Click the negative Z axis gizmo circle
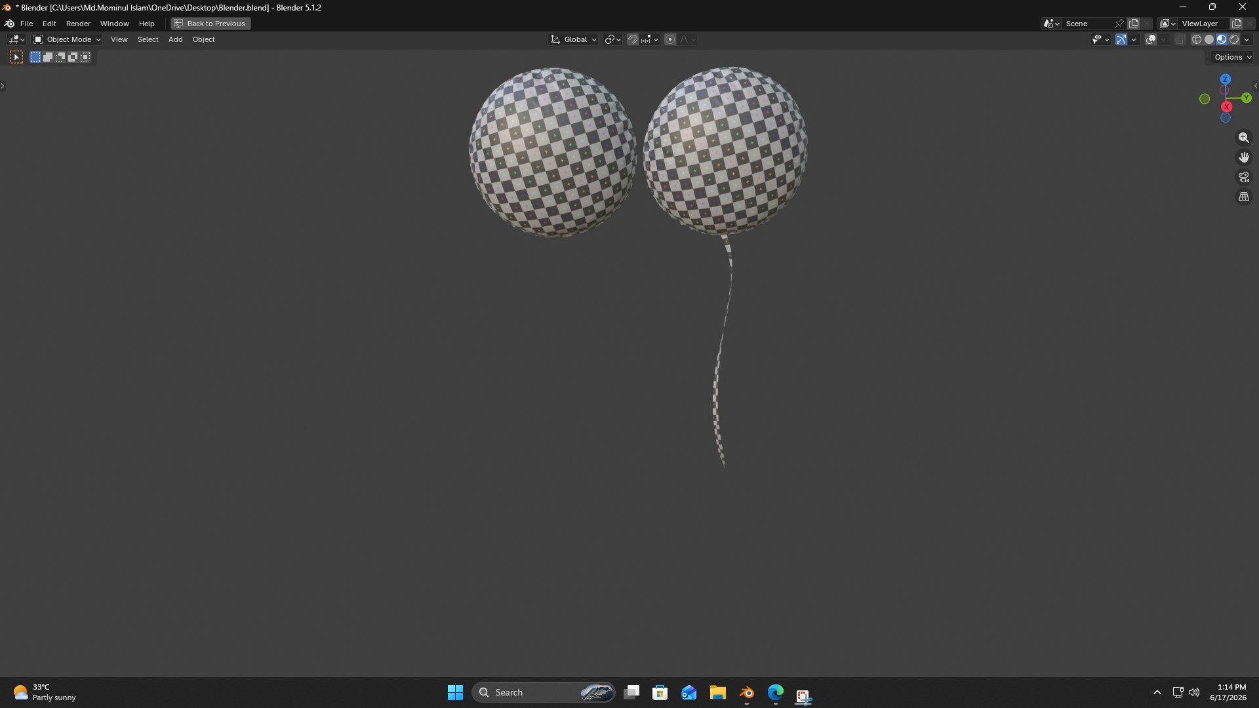 click(1225, 118)
